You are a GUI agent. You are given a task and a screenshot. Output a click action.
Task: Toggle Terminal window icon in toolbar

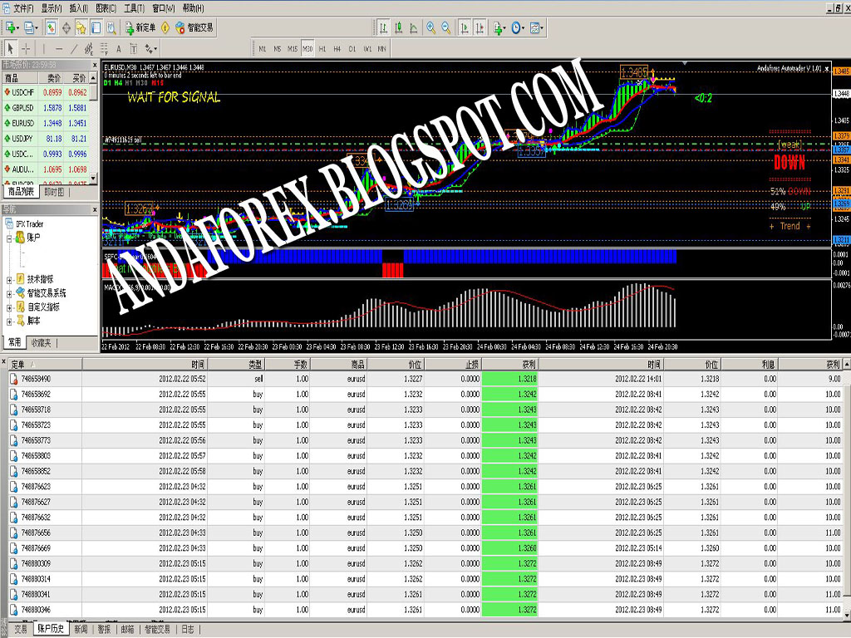96,27
